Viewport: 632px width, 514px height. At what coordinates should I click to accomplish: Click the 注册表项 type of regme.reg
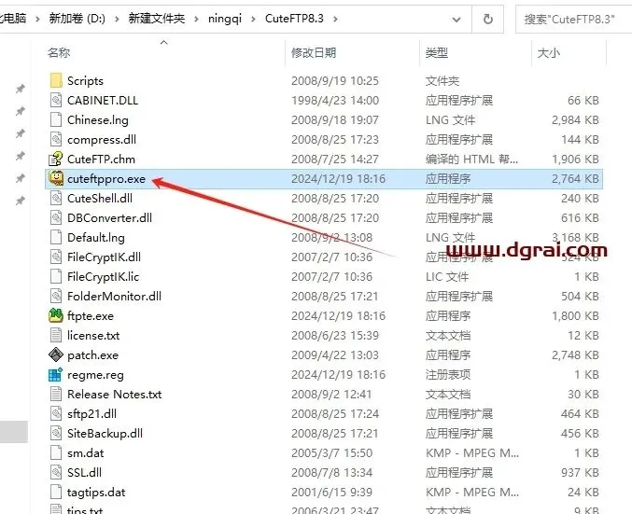[448, 375]
